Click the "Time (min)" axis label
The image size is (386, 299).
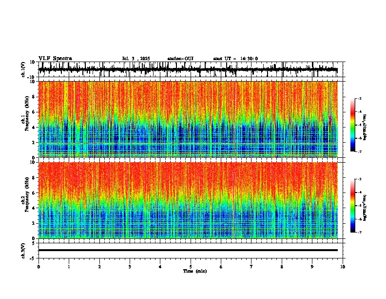pos(195,271)
